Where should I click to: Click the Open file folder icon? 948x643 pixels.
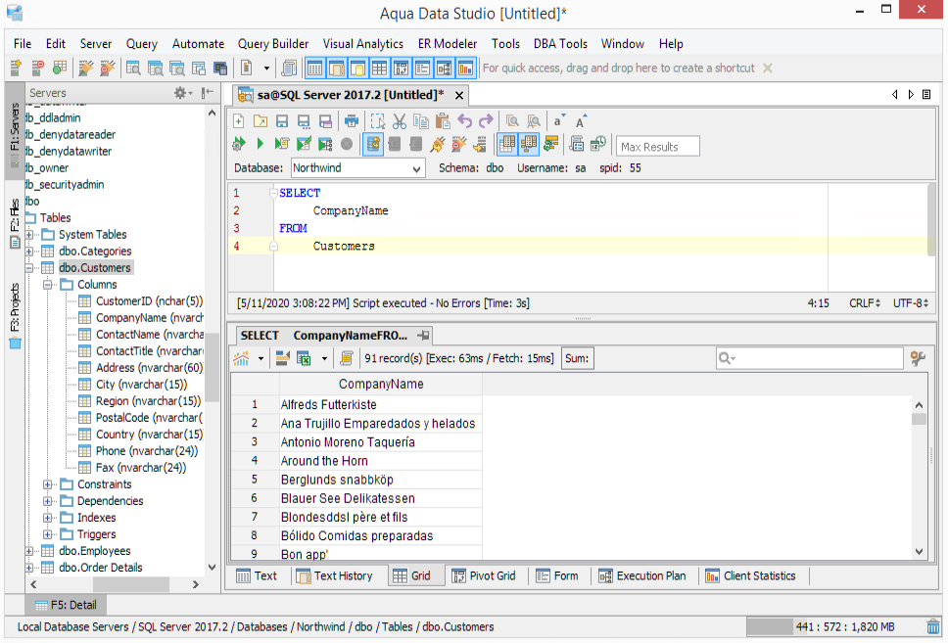tap(260, 121)
